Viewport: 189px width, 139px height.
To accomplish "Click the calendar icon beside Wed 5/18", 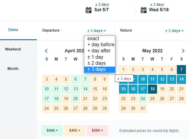I will [x=144, y=10].
